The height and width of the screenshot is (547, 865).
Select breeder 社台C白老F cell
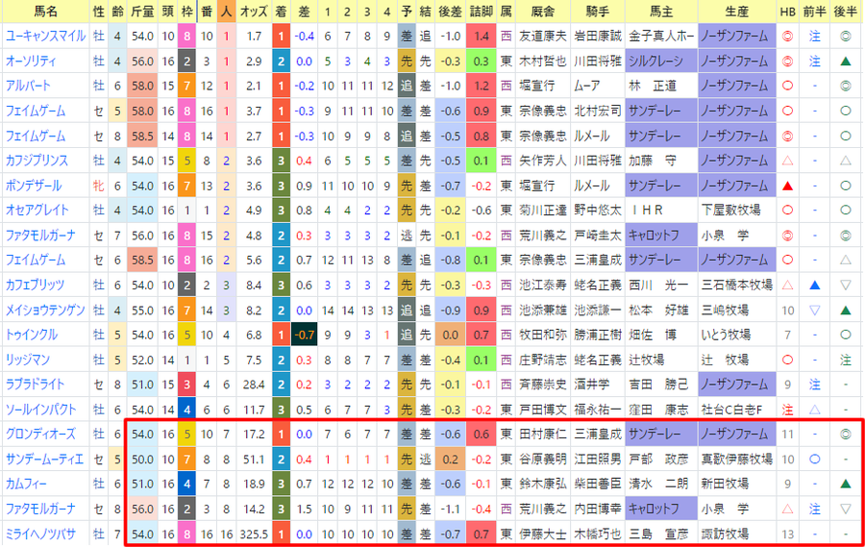[x=736, y=410]
